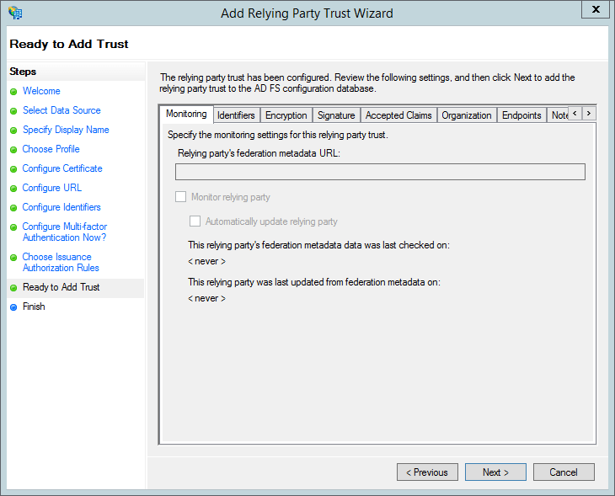Click the federation metadata URL field

(x=380, y=172)
